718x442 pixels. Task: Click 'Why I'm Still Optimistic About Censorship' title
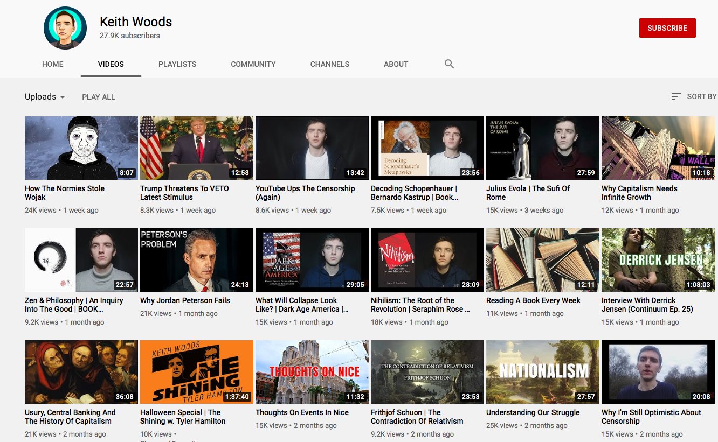tap(651, 417)
